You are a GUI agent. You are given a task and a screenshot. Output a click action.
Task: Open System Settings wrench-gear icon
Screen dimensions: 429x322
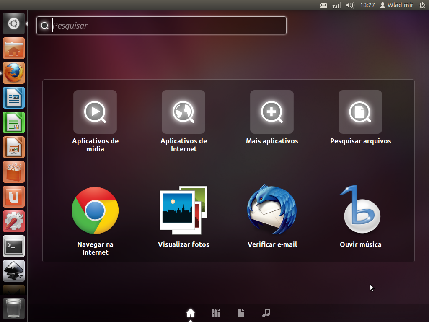point(14,221)
